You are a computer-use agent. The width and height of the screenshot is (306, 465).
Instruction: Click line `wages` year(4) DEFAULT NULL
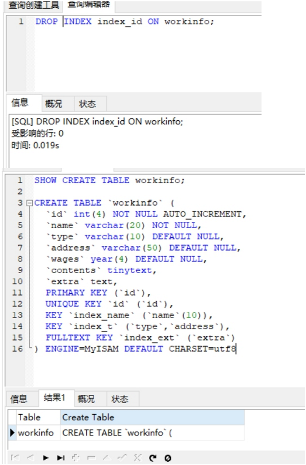click(126, 259)
